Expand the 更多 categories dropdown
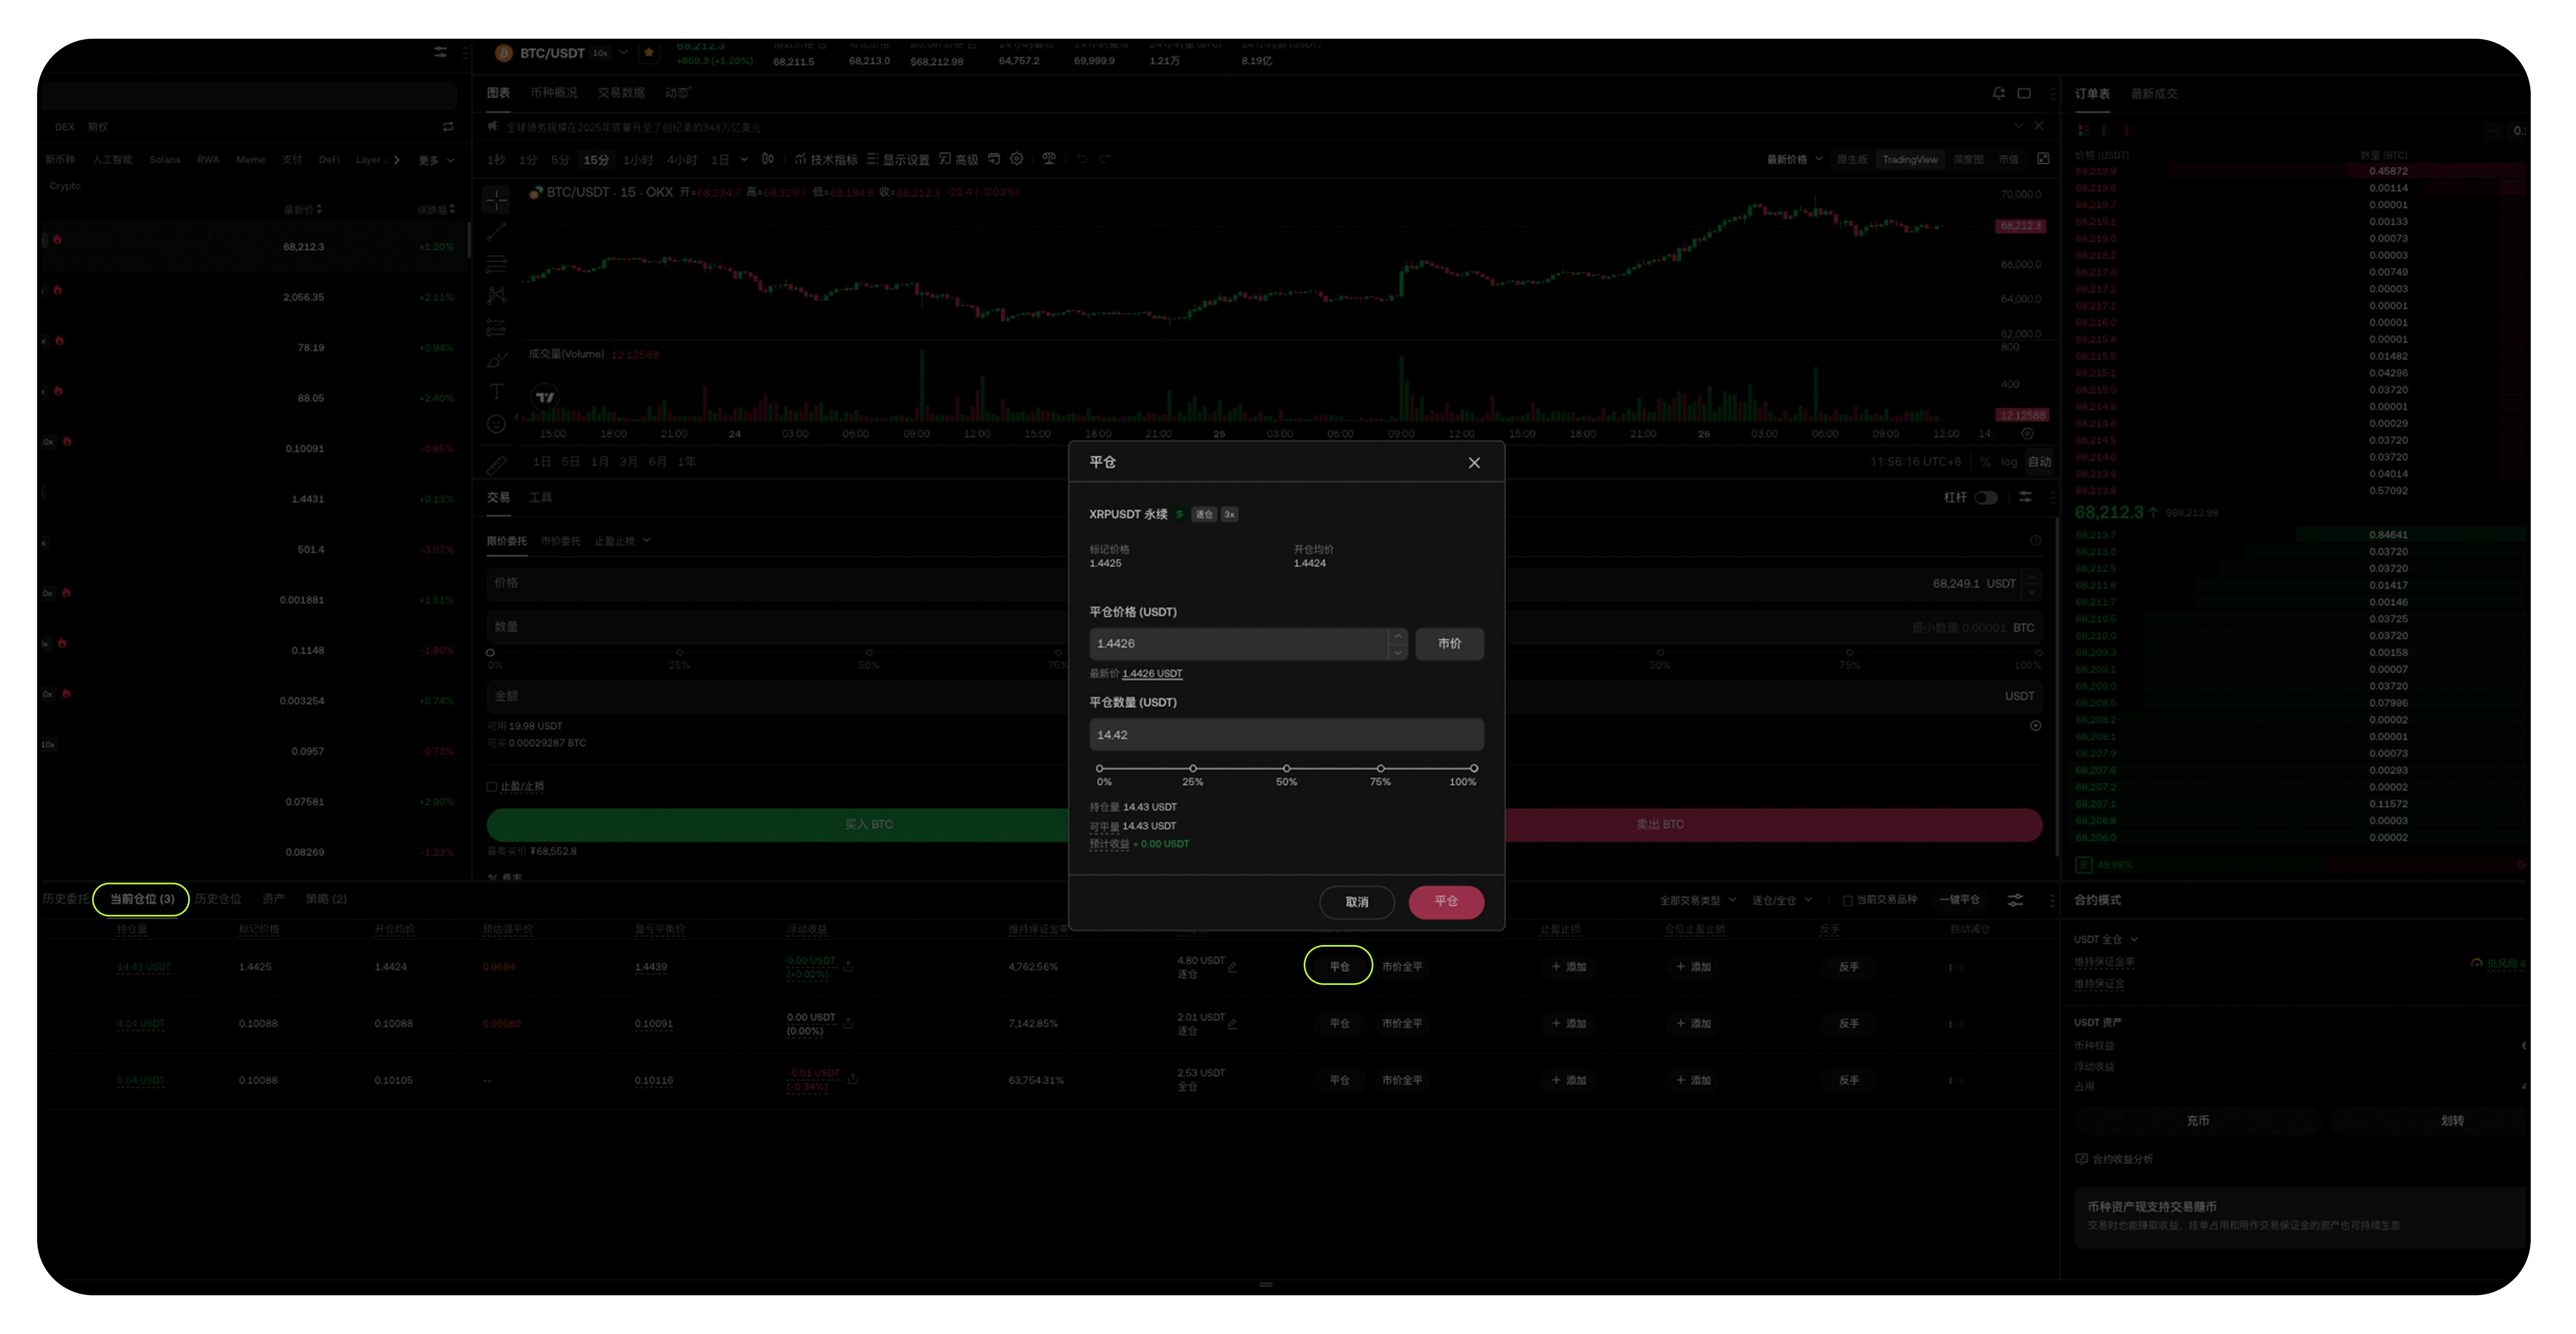Viewport: 2576px width, 1334px height. point(436,160)
